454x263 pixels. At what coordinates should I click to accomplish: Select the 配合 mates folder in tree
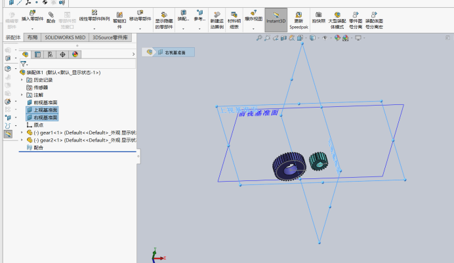(x=35, y=148)
